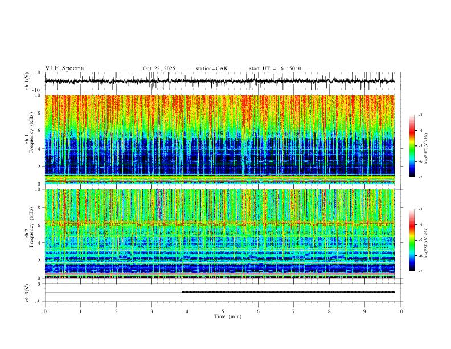Click the "-3" label on ch.1 colorbar
This screenshot has width=451, height=349.
tap(420, 115)
